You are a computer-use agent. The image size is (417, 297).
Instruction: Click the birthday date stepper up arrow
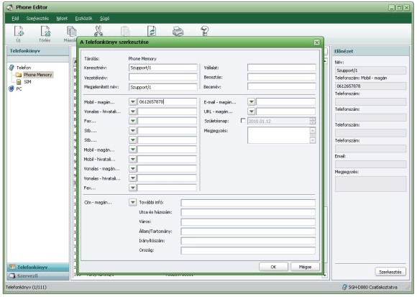point(313,119)
